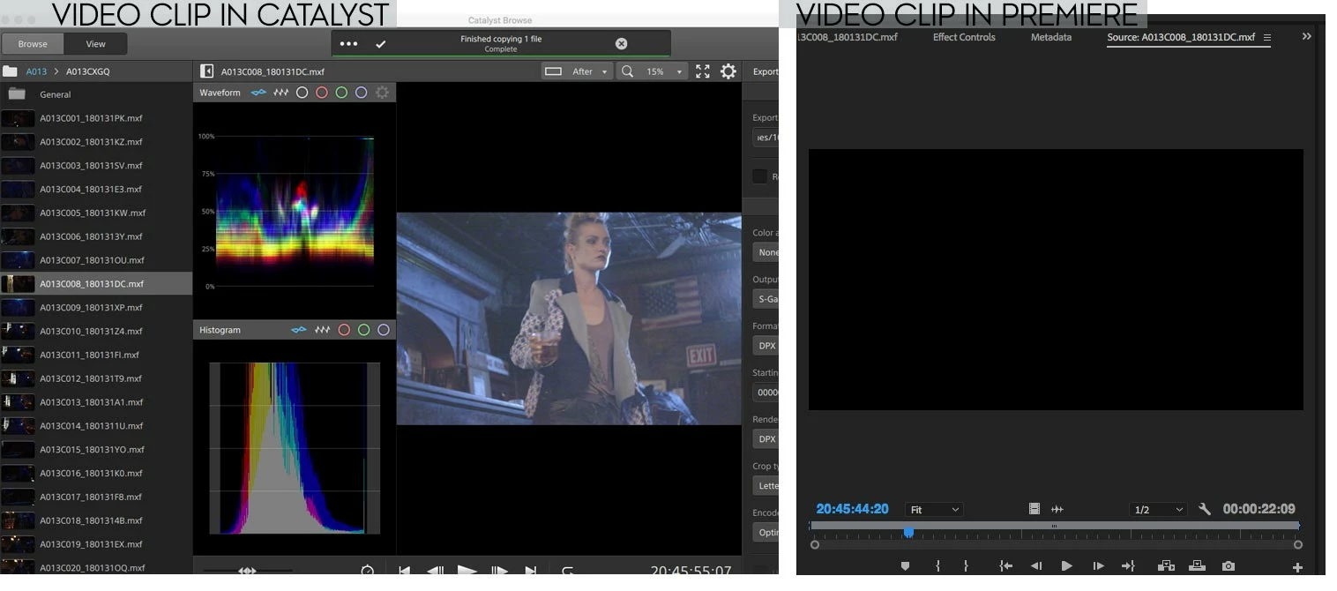Click the A013 breadcrumb folder link
This screenshot has height=591, width=1337.
click(36, 71)
